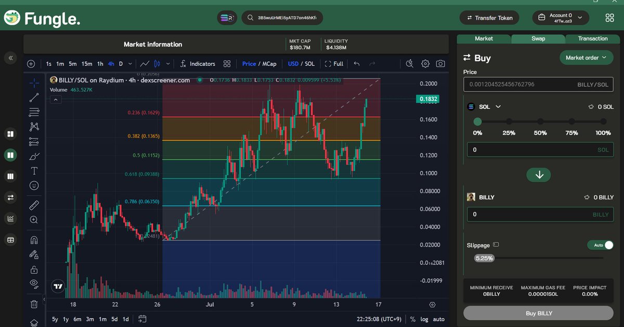Open the Swap tab

coord(538,38)
